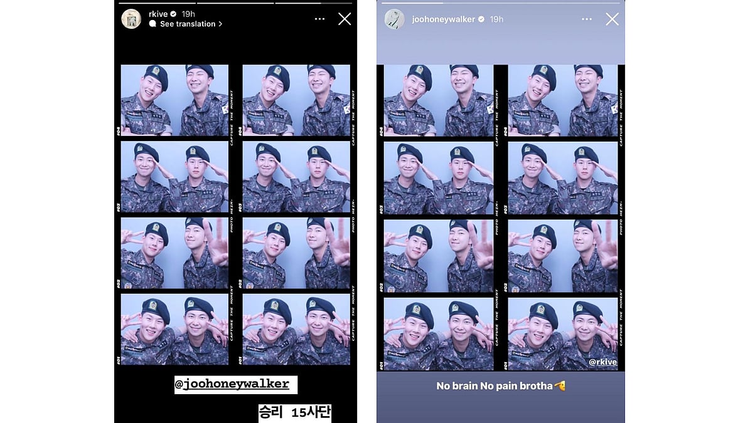Open joohoneywalker profile avatar
The image size is (753, 423).
click(394, 19)
